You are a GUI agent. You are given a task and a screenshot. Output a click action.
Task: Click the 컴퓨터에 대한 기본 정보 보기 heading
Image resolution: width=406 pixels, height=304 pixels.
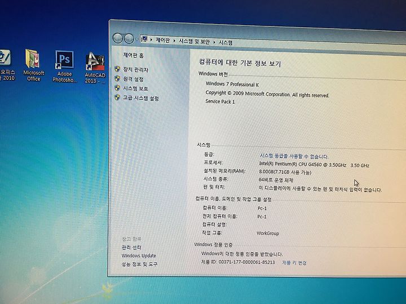pyautogui.click(x=240, y=62)
